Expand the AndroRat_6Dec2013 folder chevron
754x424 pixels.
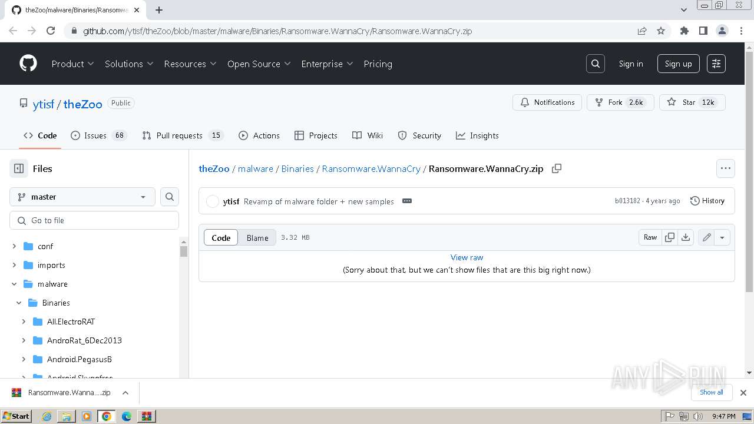24,340
